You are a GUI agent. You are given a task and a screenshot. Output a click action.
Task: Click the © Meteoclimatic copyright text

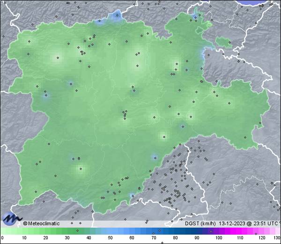click(41, 223)
